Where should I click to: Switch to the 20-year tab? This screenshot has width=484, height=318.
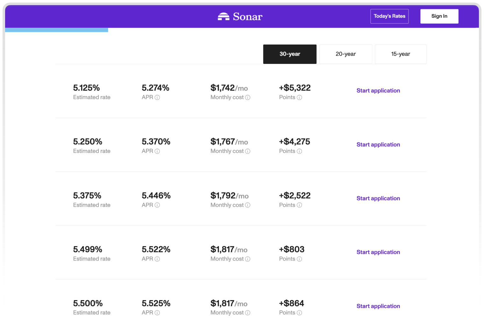346,54
